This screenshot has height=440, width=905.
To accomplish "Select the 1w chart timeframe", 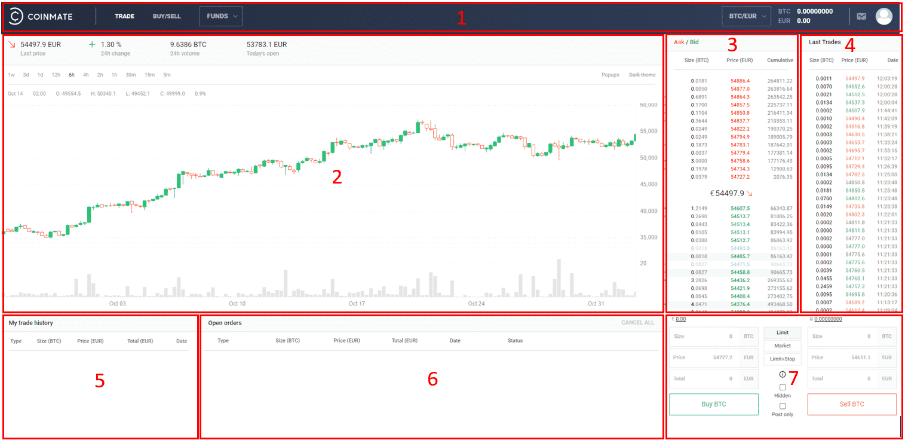I will click(x=11, y=75).
